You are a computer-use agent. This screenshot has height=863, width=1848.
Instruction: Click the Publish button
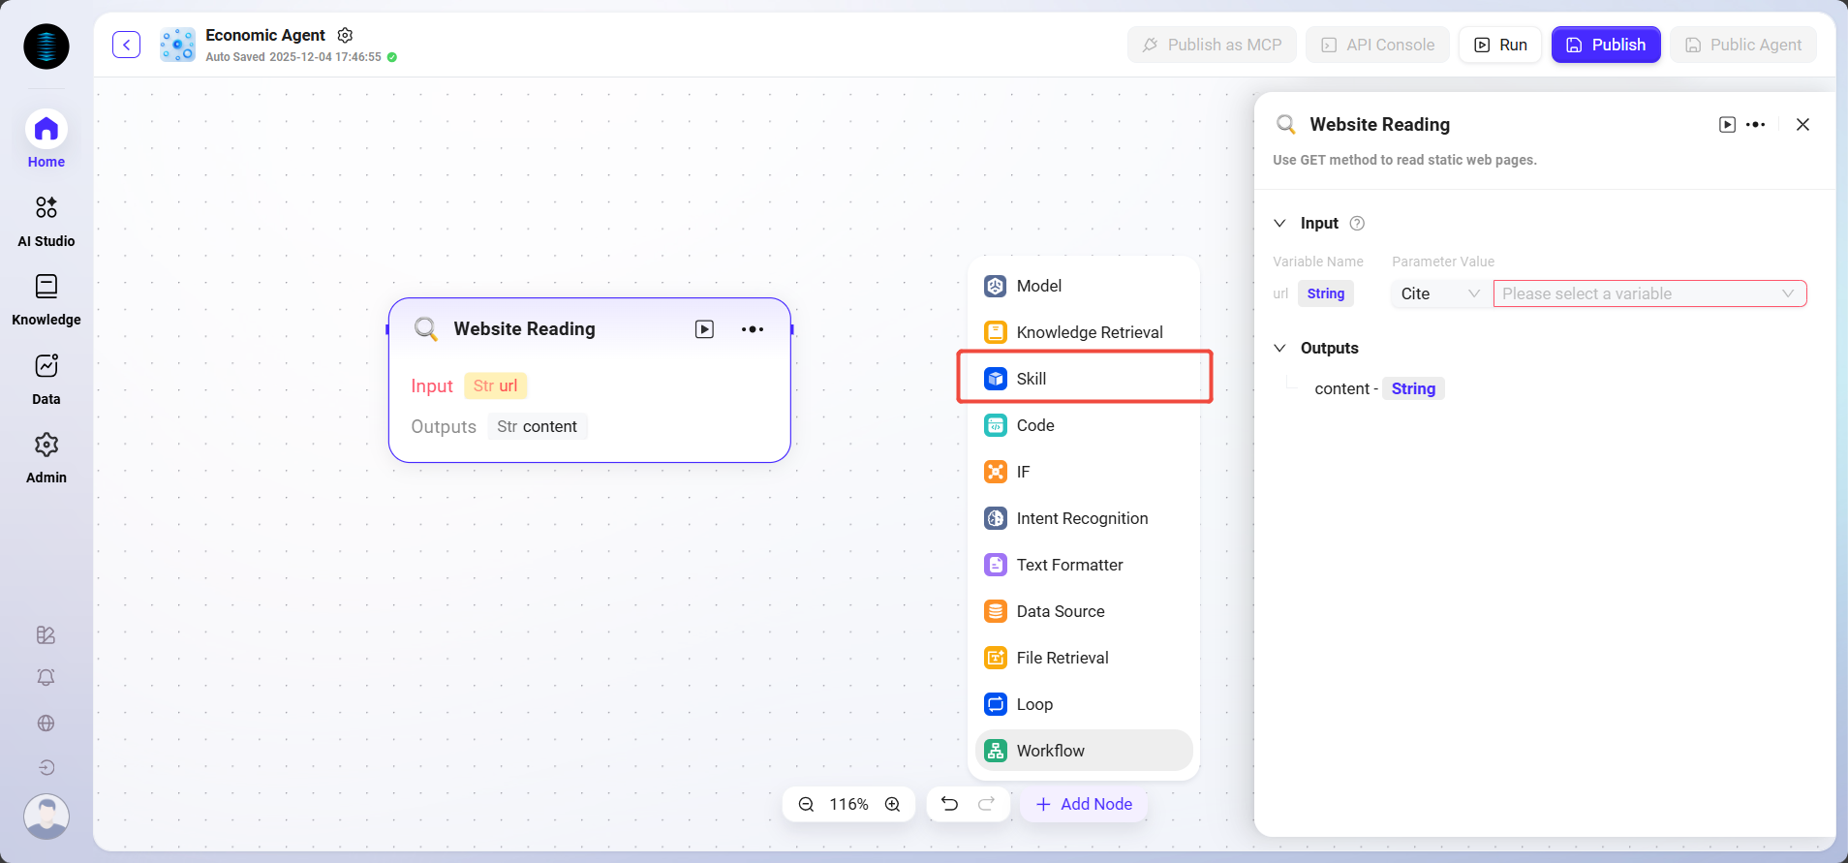click(x=1605, y=45)
